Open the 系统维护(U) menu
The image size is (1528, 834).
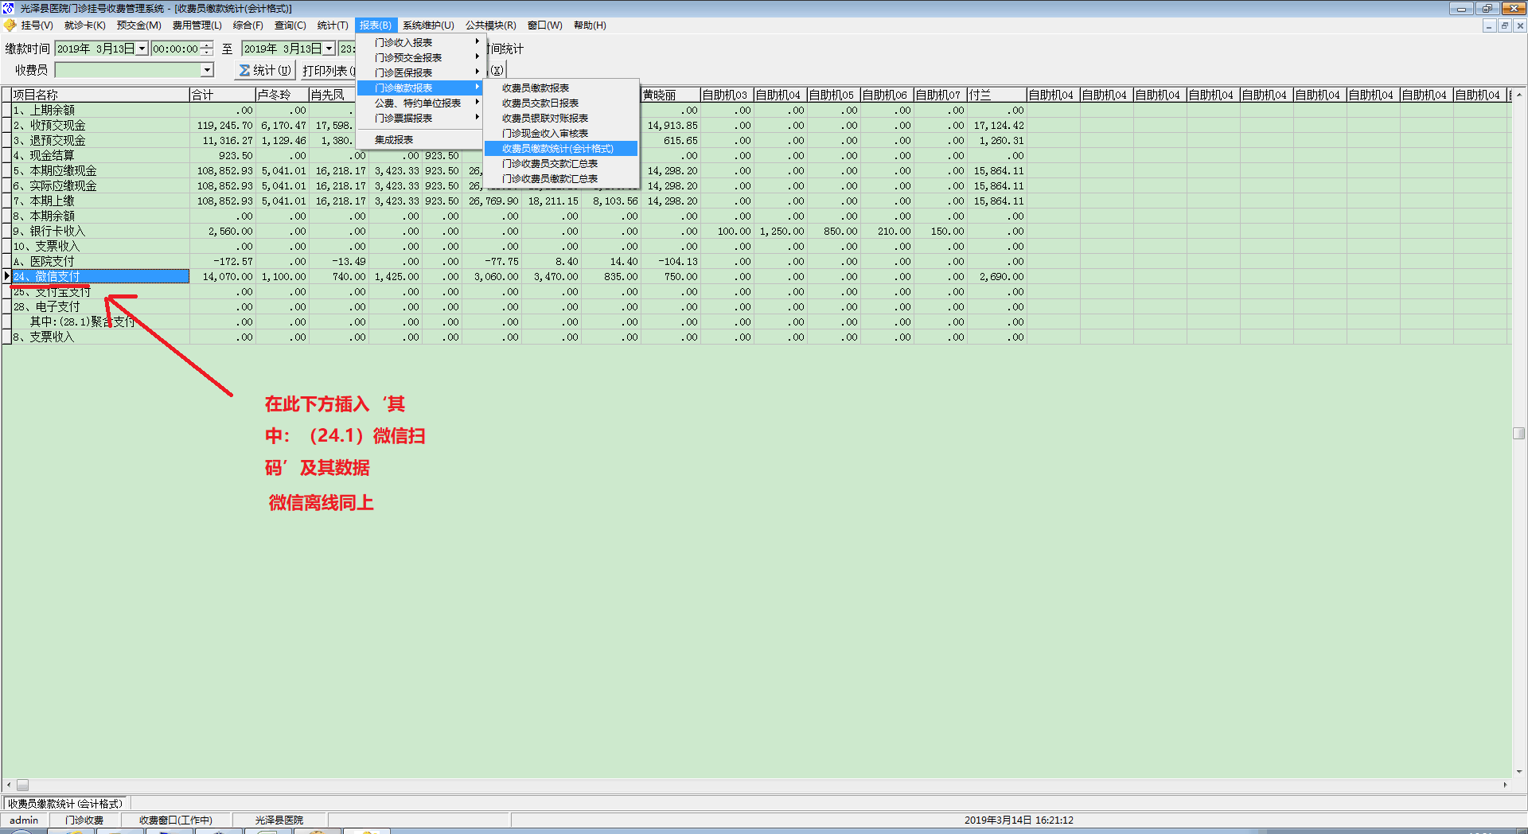coord(428,25)
